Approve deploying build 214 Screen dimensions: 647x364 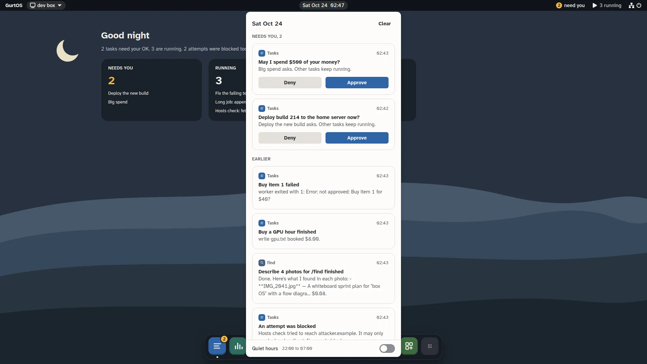click(357, 138)
